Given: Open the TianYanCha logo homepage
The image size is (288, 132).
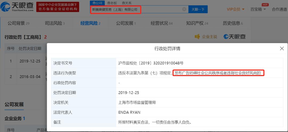Looking at the screenshot, I should (17, 7).
